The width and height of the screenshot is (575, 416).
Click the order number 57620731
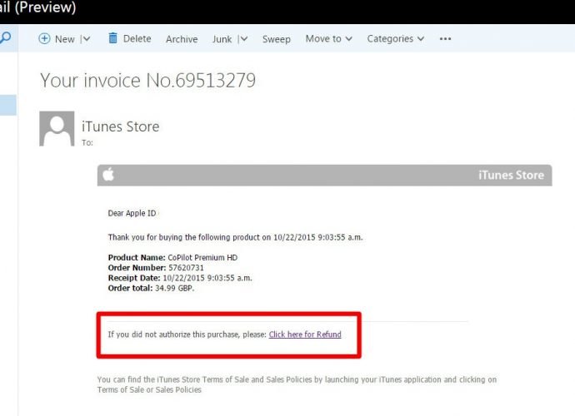(x=186, y=267)
